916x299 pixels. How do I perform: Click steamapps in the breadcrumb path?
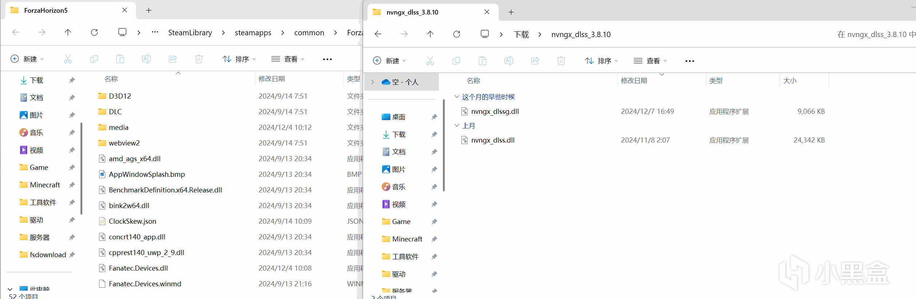click(253, 33)
